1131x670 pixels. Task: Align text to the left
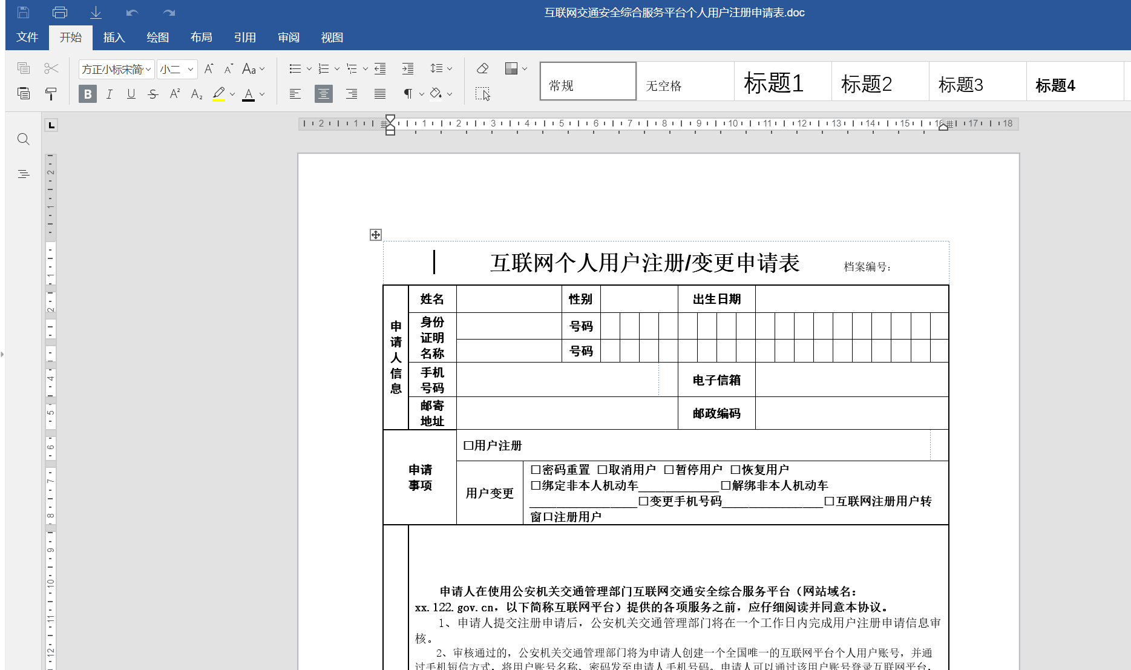(295, 94)
